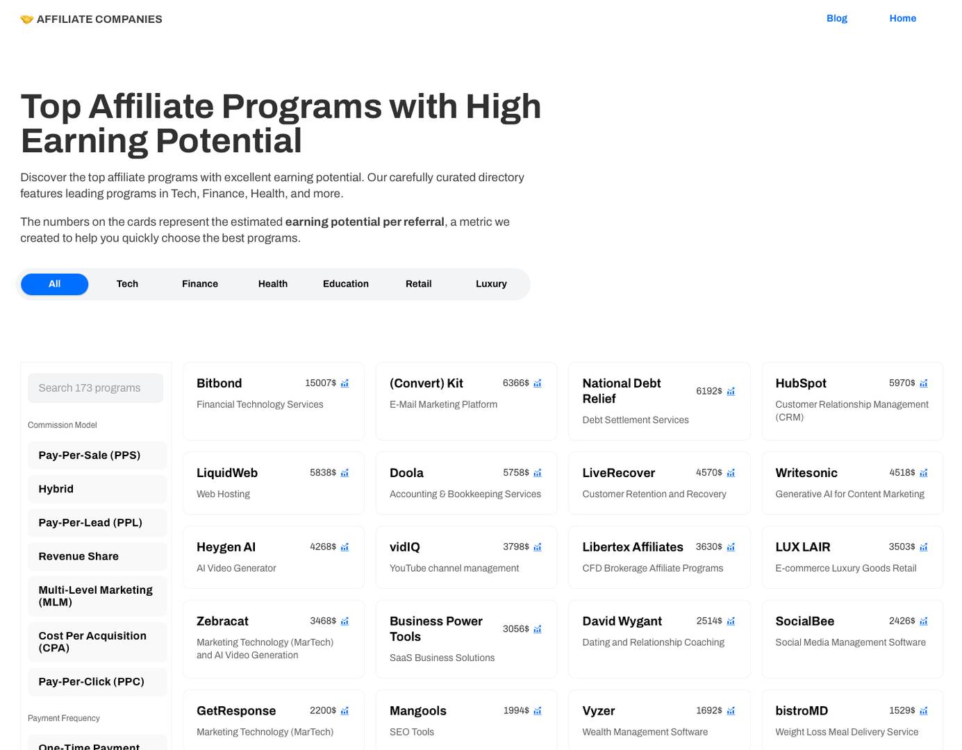The height and width of the screenshot is (750, 962).
Task: Click the search programs input field
Action: click(95, 387)
